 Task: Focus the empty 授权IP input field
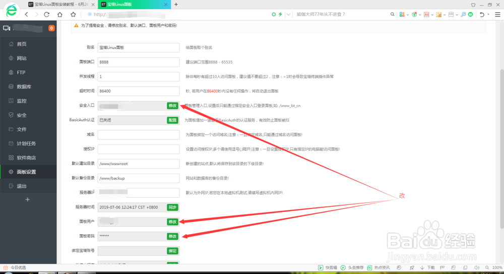[139, 149]
